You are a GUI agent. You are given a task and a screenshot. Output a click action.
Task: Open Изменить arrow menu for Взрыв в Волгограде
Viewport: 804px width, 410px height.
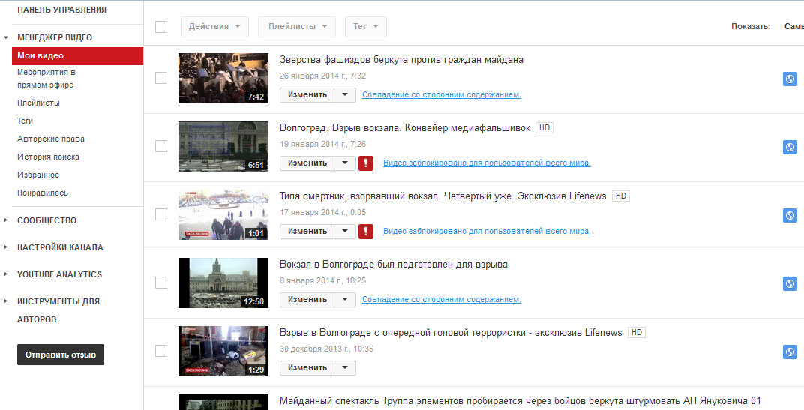click(345, 367)
